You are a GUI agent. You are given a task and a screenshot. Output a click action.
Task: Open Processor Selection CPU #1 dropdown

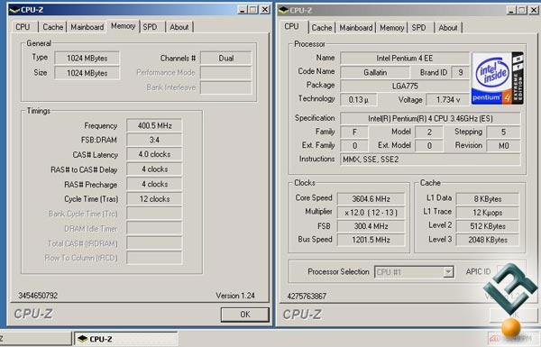415,272
